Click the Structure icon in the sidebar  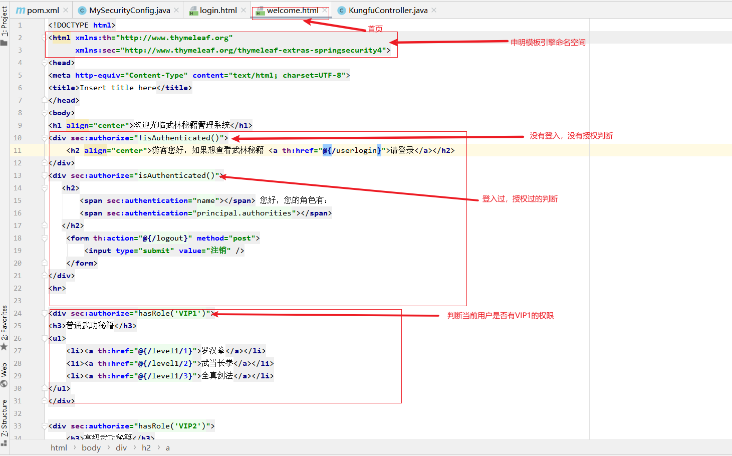pos(4,443)
